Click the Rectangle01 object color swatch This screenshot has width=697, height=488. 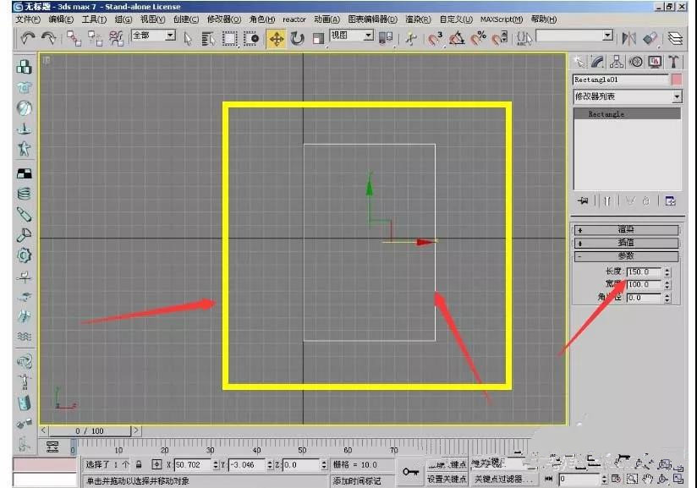(677, 80)
